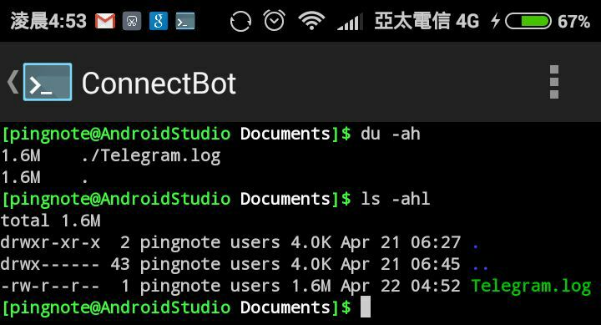Image resolution: width=601 pixels, height=325 pixels.
Task: Tap the 'ls -ahl' command text
Action: pos(395,199)
